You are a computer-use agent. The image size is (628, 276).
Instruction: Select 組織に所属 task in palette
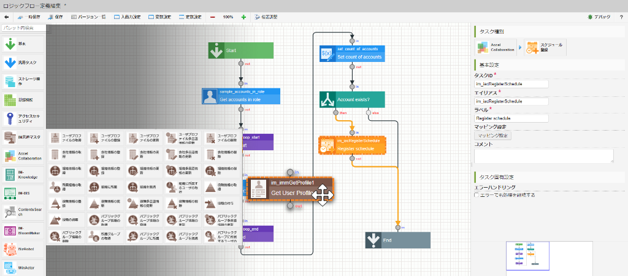[105, 187]
